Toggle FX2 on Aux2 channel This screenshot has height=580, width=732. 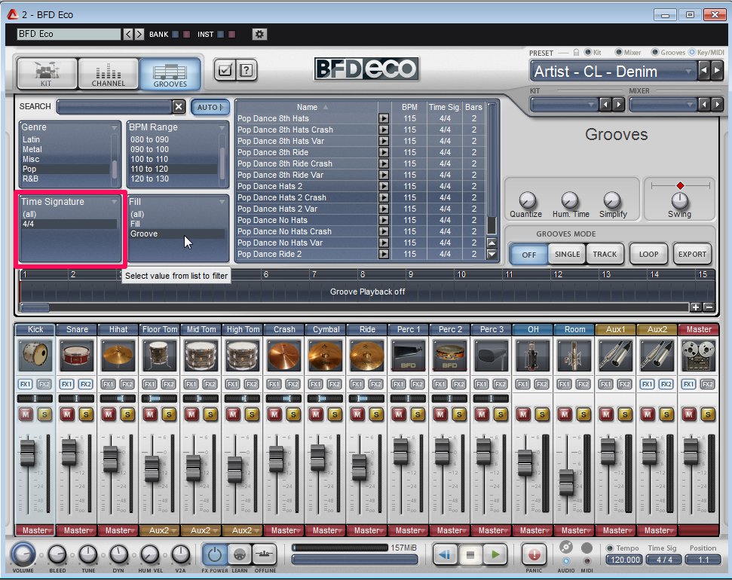tap(666, 384)
